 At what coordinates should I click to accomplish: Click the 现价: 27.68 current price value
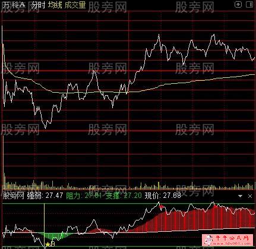tap(163, 196)
